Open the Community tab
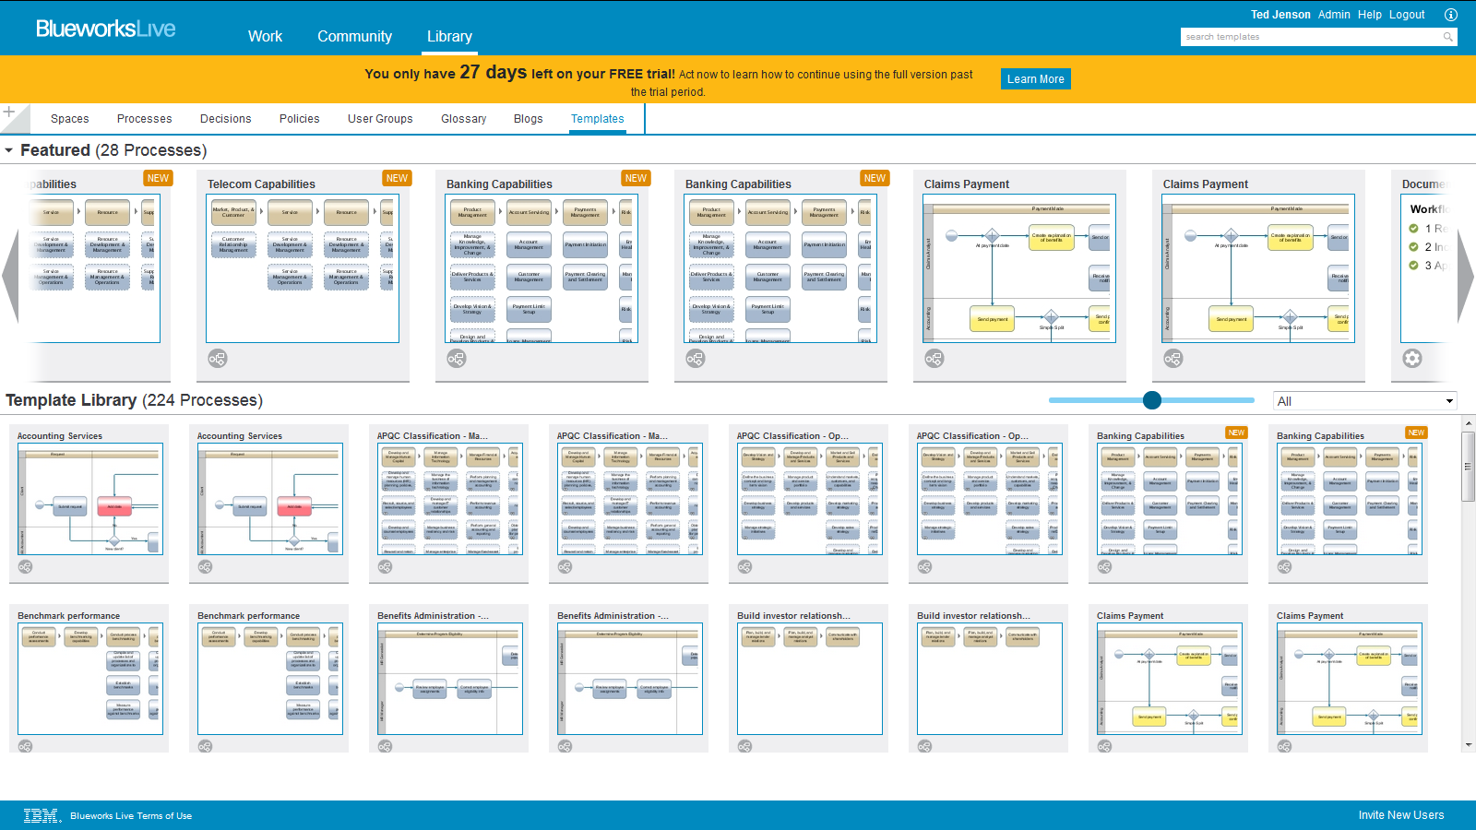Image resolution: width=1476 pixels, height=830 pixels. [354, 36]
